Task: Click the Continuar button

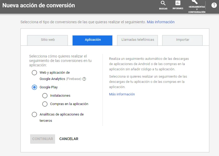Action: (x=42, y=139)
